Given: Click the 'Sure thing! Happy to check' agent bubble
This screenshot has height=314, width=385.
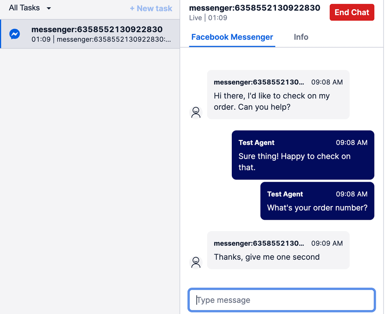Looking at the screenshot, I should click(303, 155).
